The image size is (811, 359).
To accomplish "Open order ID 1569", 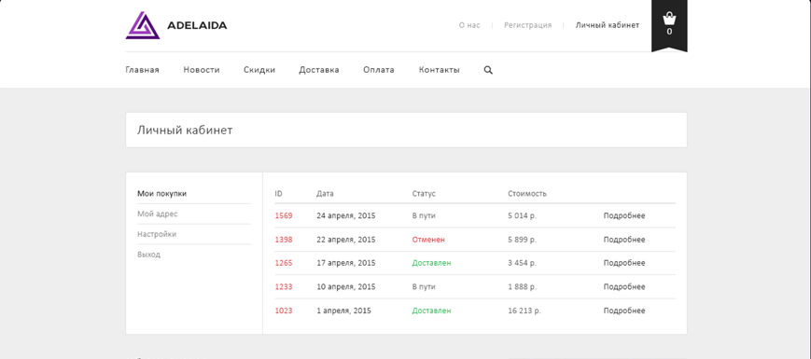I will coord(284,216).
